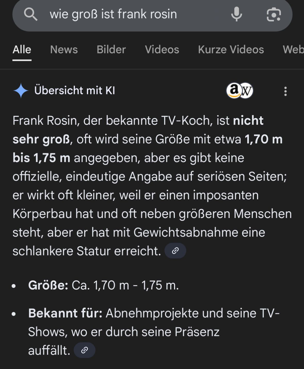Viewport: 304px width, 369px height.
Task: Go to the Videos tab
Action: (162, 50)
